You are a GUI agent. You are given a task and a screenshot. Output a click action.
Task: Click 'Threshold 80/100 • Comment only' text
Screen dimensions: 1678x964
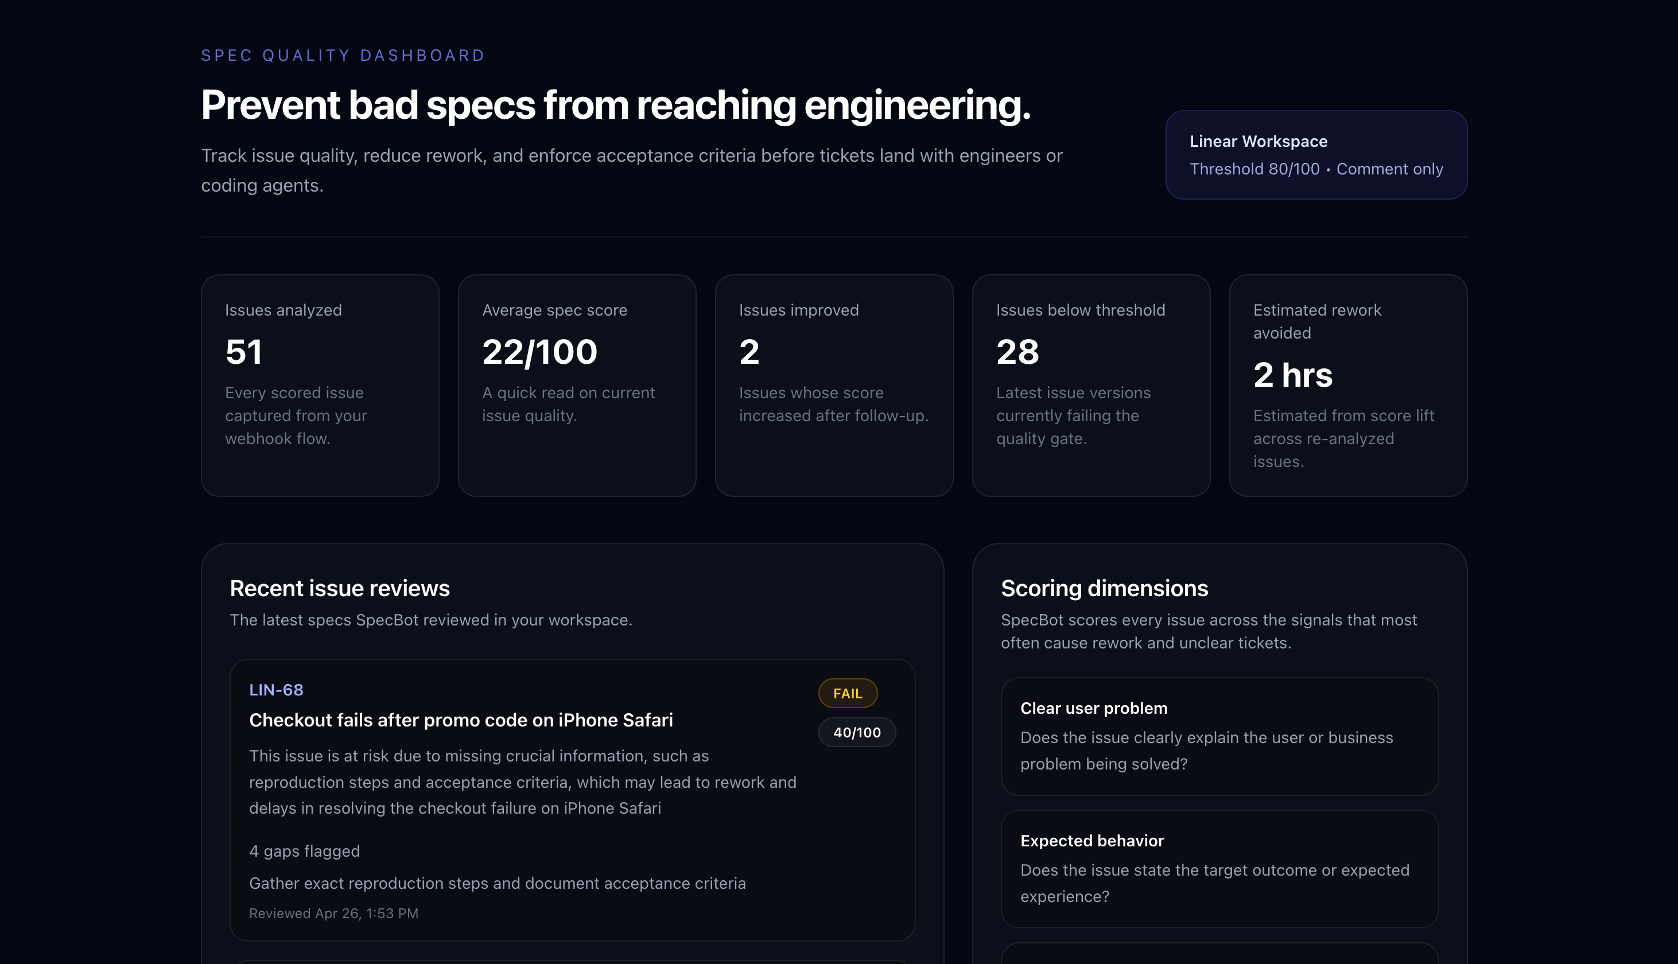[x=1316, y=169]
